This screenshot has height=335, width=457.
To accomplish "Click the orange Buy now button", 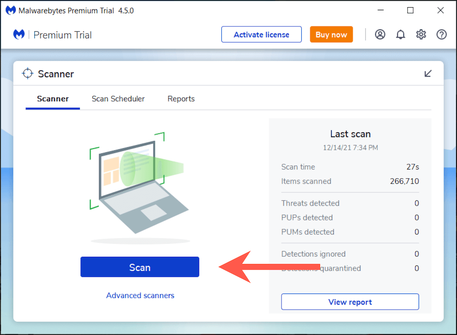I will [332, 34].
